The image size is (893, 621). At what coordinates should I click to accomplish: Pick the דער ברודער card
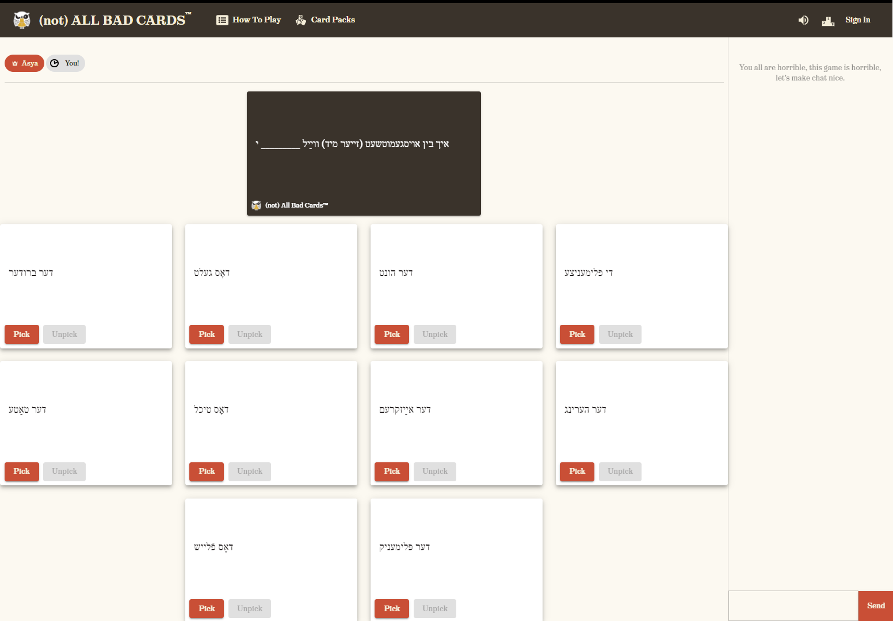22,335
